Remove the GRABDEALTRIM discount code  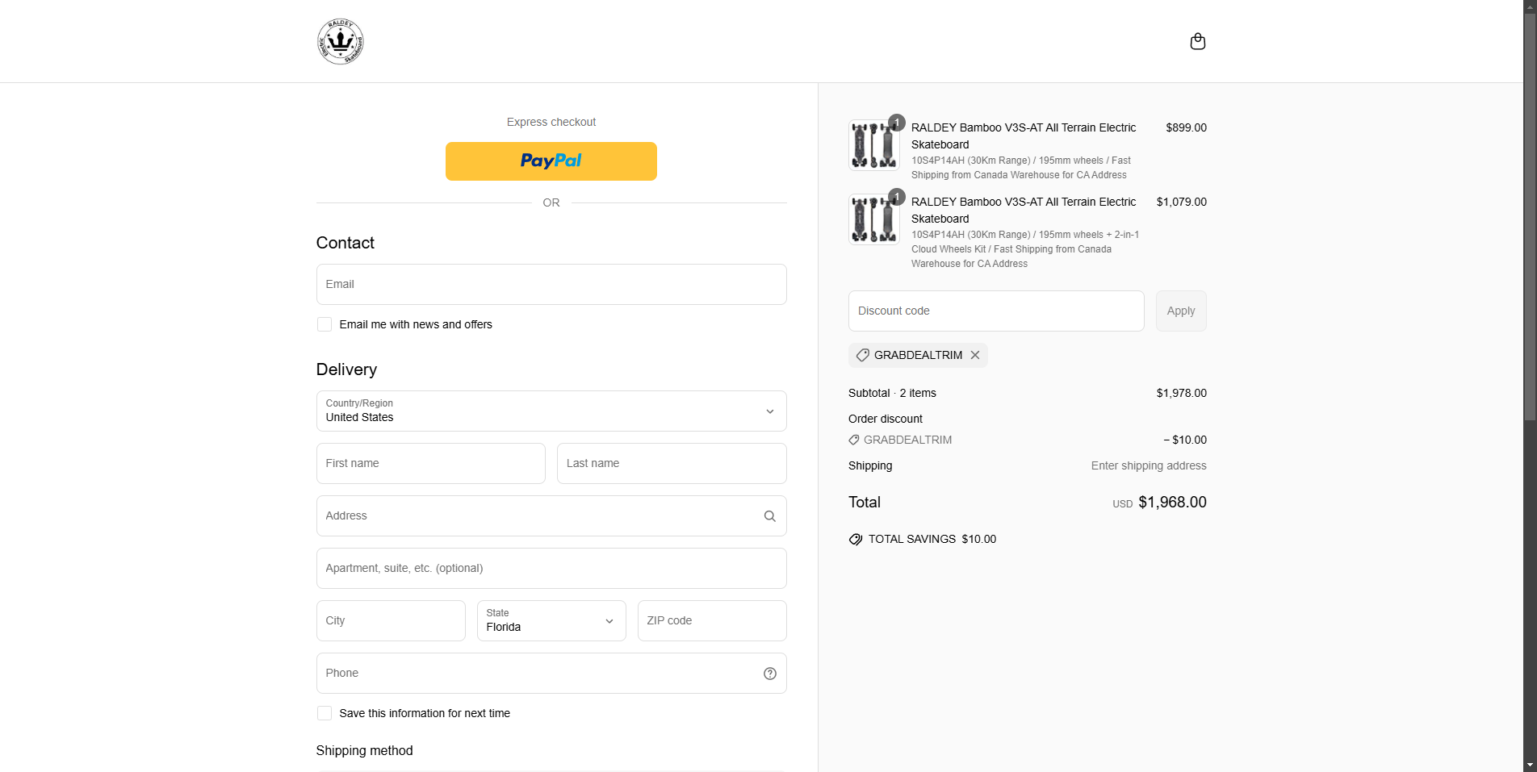(x=975, y=355)
